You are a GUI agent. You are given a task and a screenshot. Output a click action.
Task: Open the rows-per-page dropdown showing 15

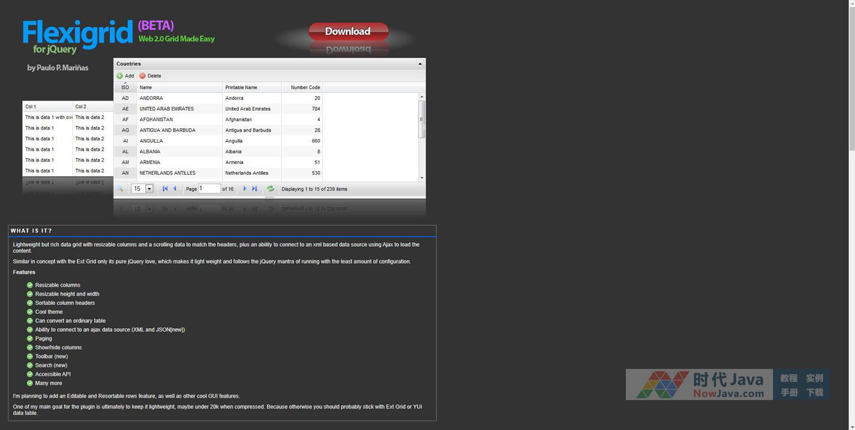pyautogui.click(x=149, y=189)
